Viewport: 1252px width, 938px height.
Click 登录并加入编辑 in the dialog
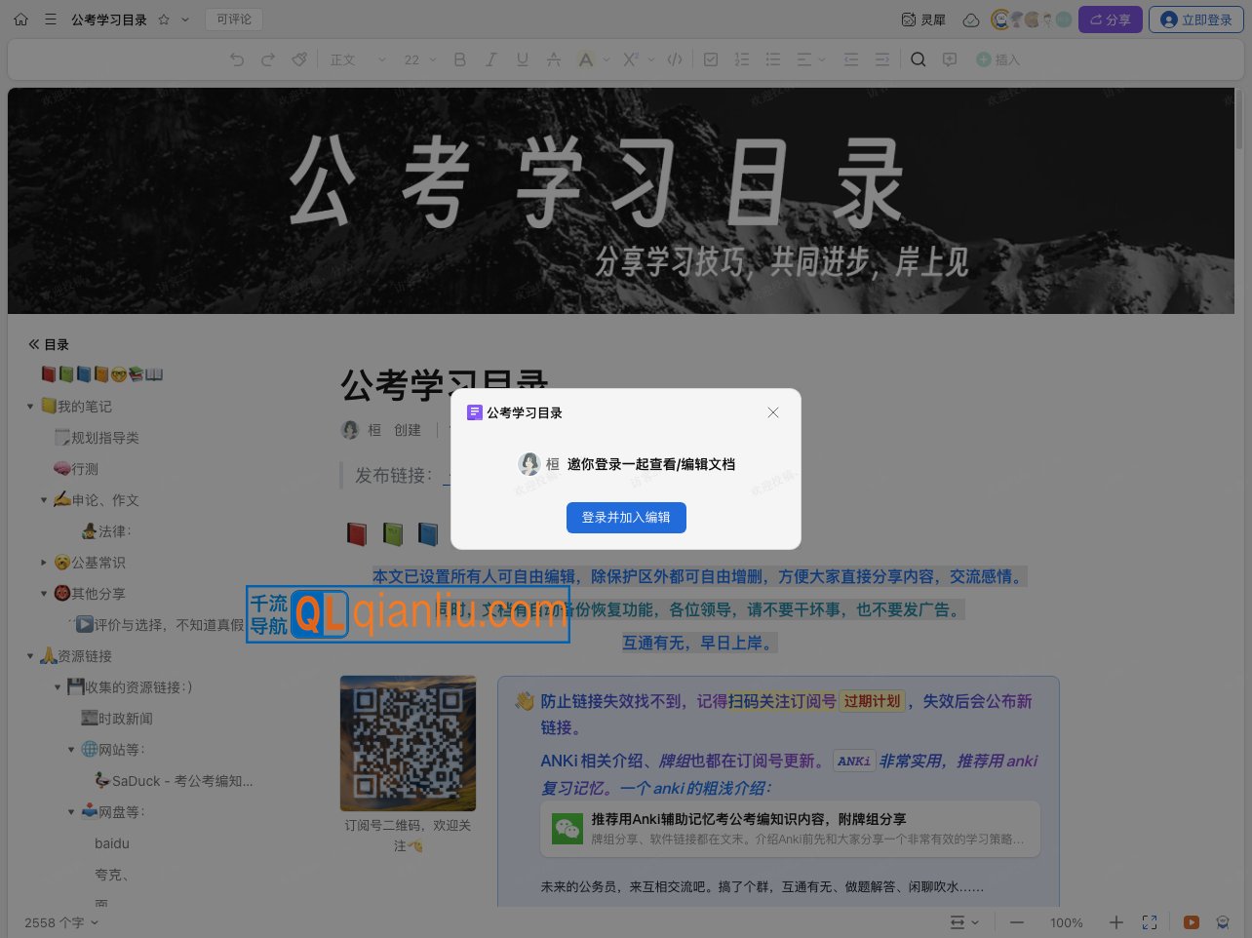point(626,517)
